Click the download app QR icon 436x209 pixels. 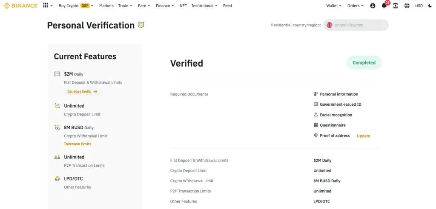tap(396, 6)
